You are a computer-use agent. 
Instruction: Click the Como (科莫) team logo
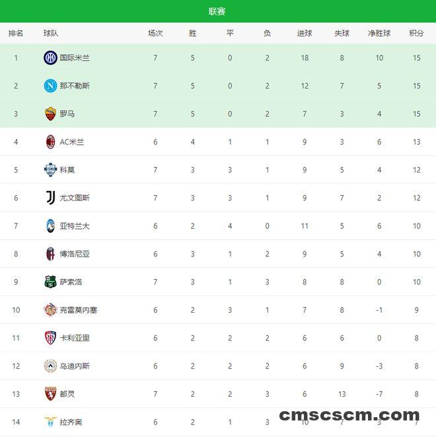[x=50, y=170]
